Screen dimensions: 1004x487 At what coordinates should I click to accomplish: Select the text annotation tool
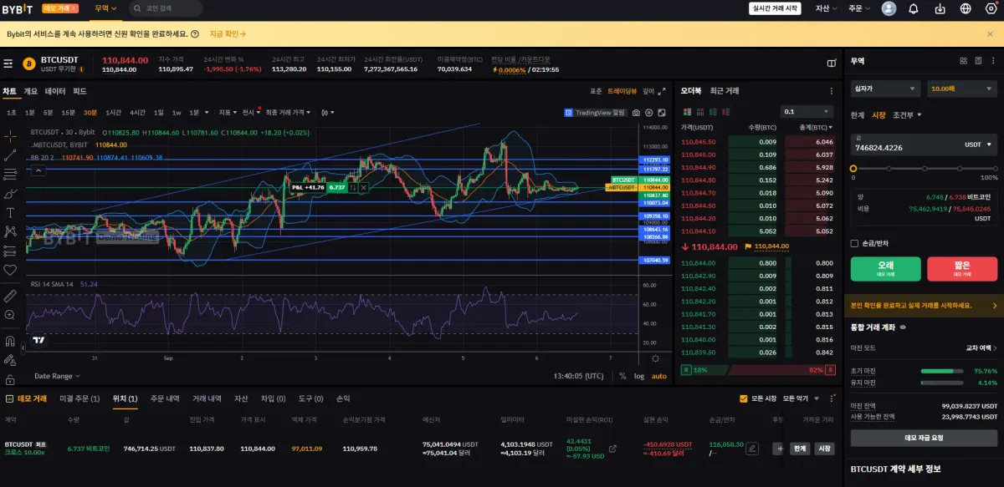coord(10,212)
